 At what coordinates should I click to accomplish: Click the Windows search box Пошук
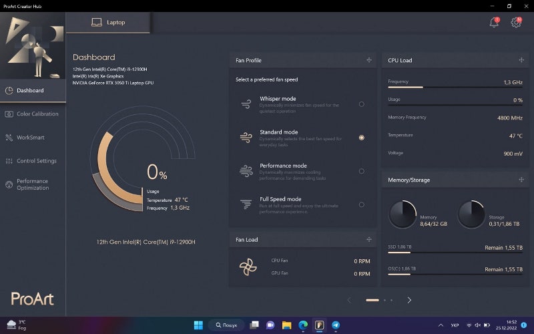click(226, 325)
